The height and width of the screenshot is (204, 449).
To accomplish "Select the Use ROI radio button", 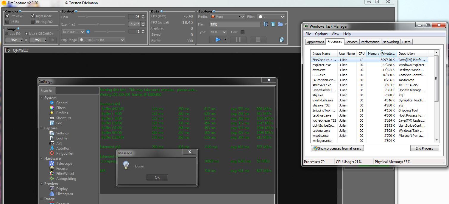I will point(7,34).
